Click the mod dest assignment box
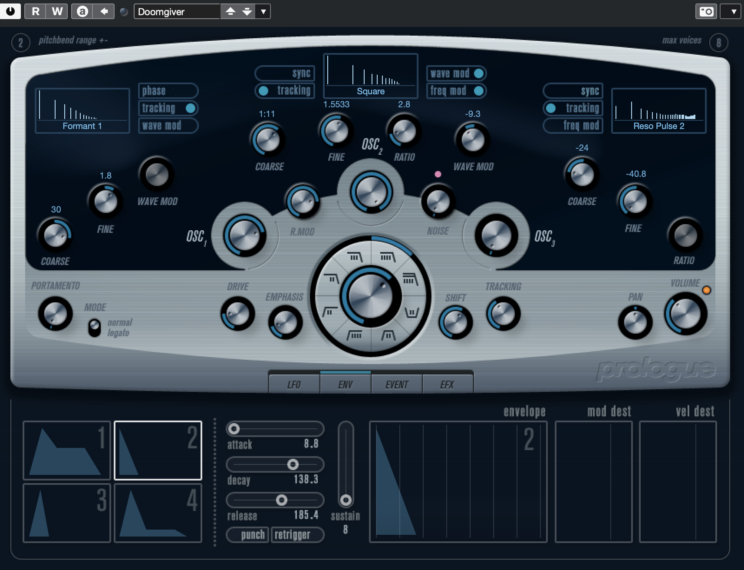The height and width of the screenshot is (570, 744). (593, 482)
